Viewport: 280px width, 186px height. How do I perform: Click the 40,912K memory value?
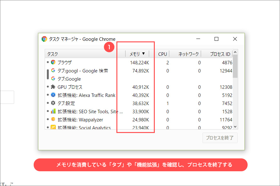coord(141,87)
